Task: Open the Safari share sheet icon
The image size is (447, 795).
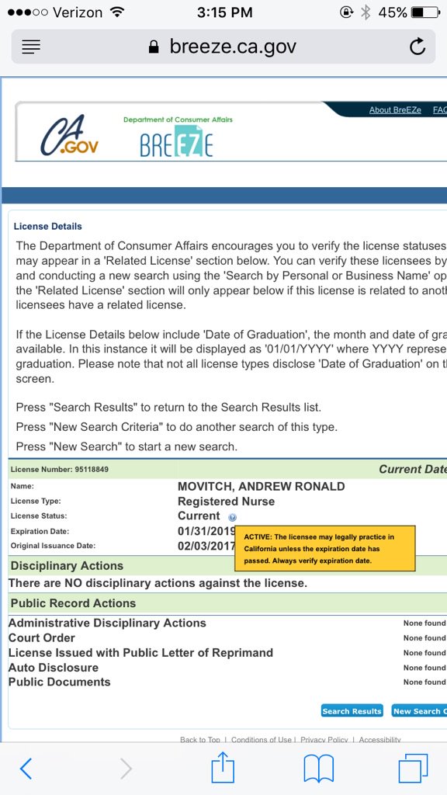Action: 223,767
